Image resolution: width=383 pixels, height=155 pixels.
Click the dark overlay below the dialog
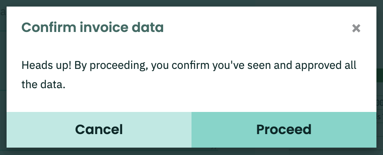191,151
